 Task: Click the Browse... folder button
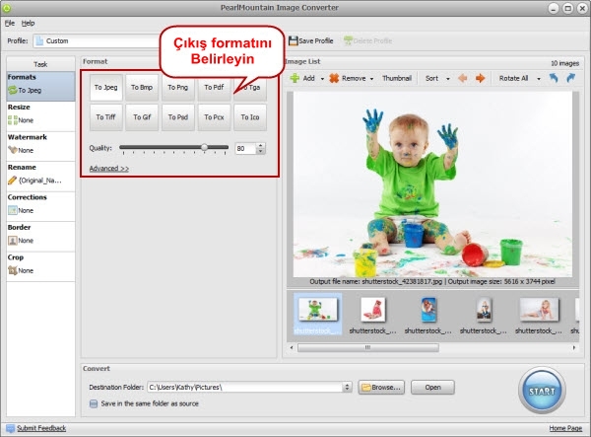click(x=382, y=388)
